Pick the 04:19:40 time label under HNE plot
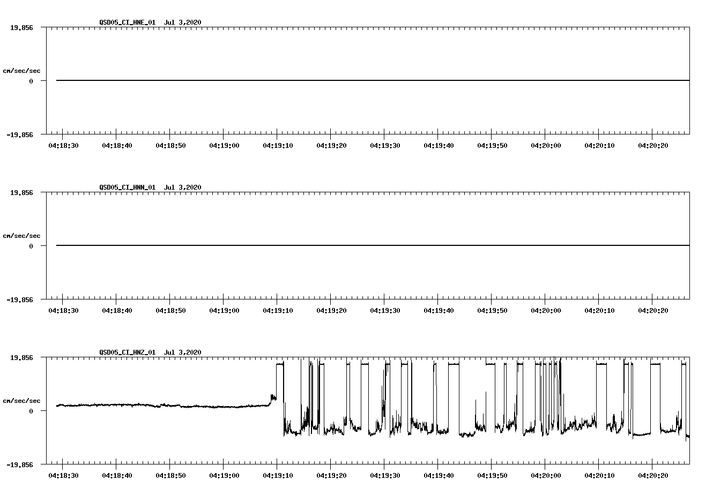The height and width of the screenshot is (495, 728). (x=439, y=146)
